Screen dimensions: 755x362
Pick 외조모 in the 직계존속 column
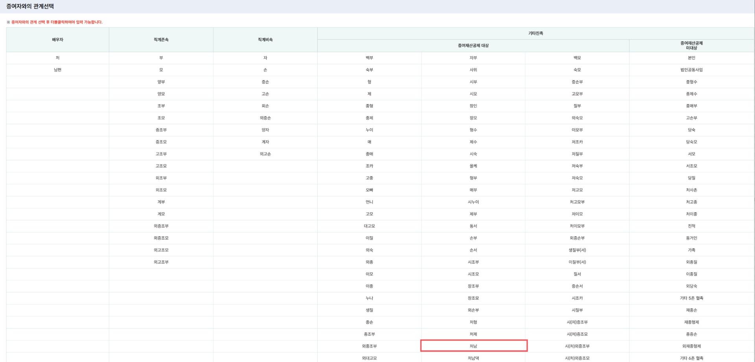[x=161, y=190]
